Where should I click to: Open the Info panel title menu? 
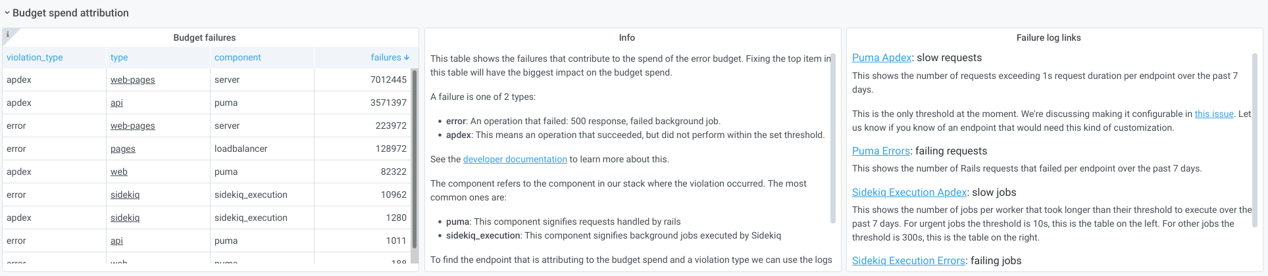point(626,37)
